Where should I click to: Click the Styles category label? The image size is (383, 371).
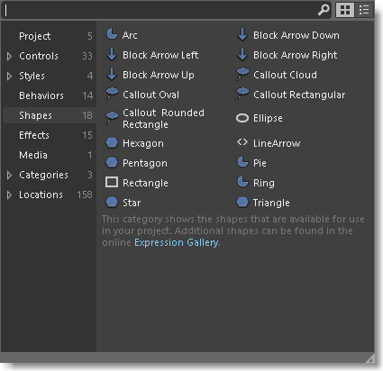32,76
